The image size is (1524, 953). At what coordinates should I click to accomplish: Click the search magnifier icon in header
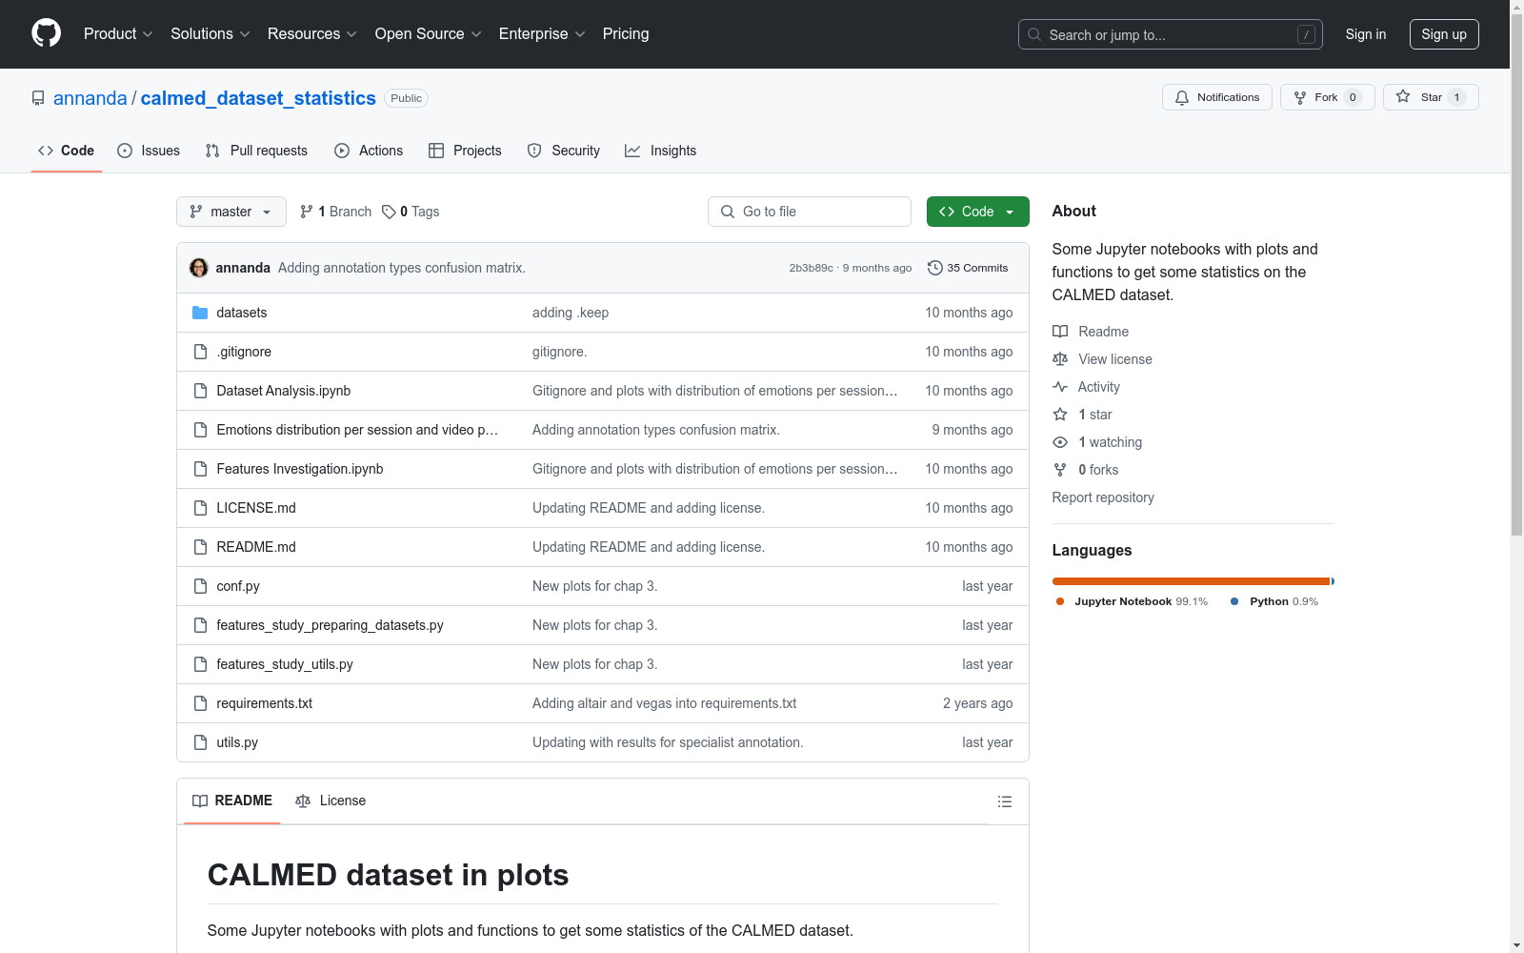(1034, 34)
